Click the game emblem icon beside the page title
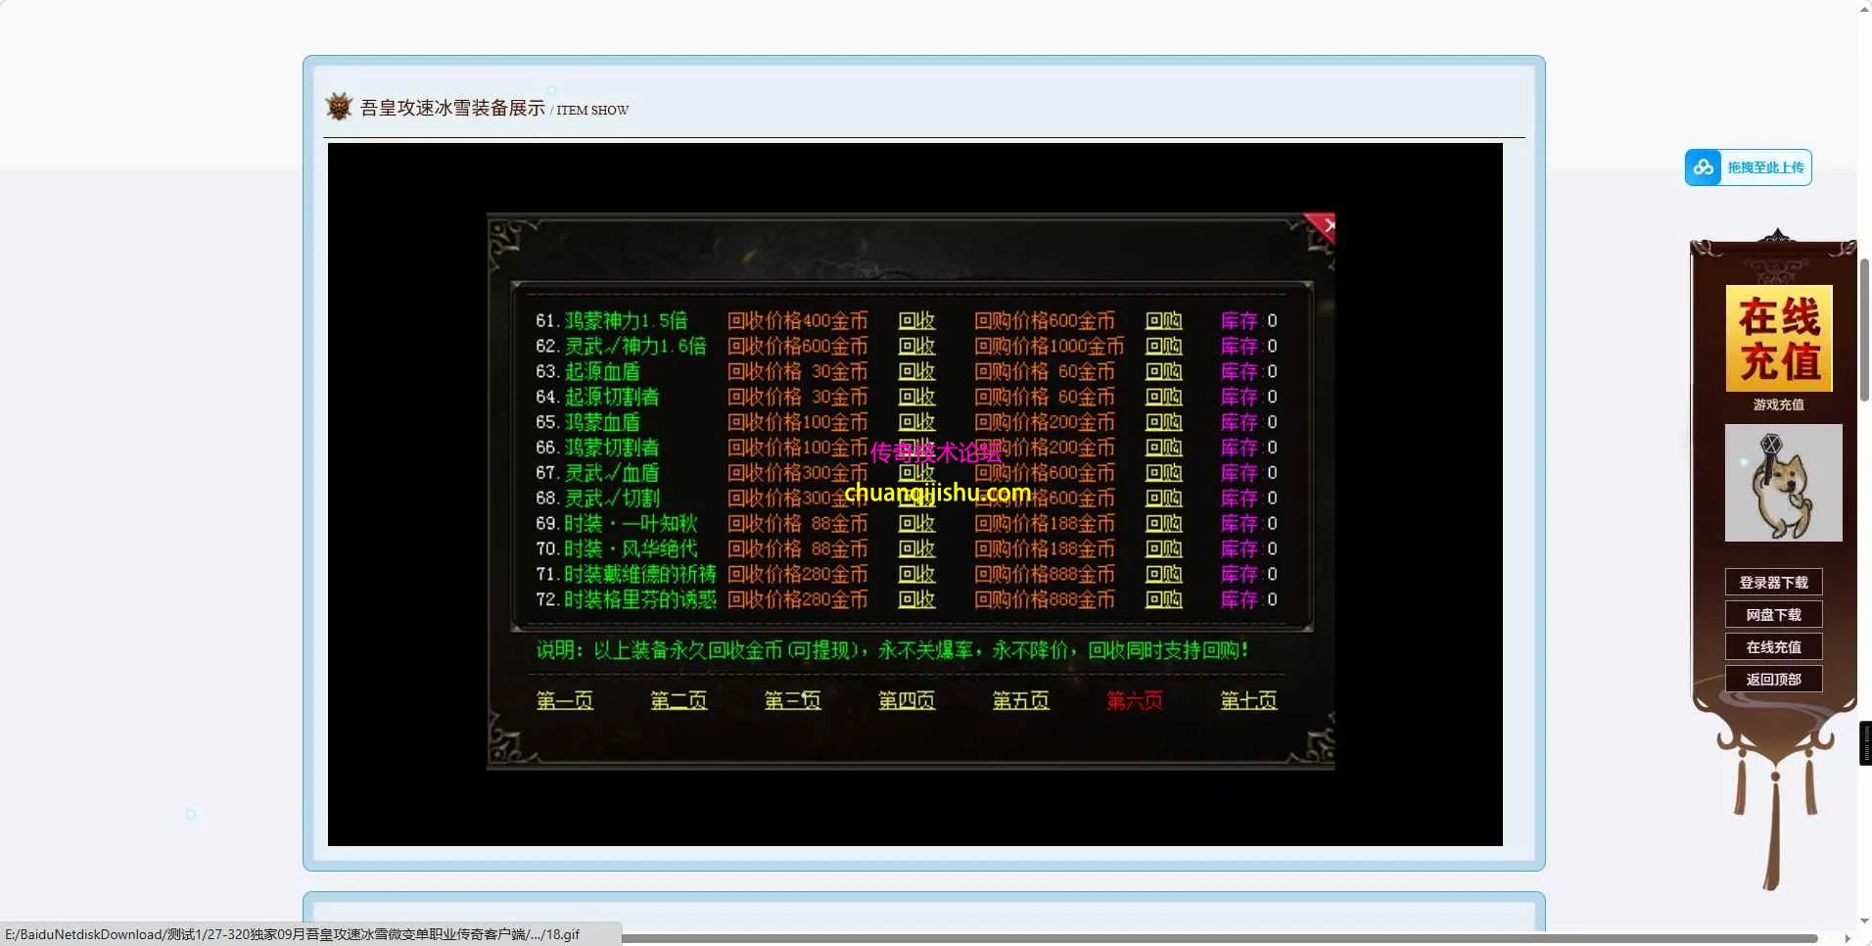Screen dimensions: 1872x946 click(x=338, y=106)
